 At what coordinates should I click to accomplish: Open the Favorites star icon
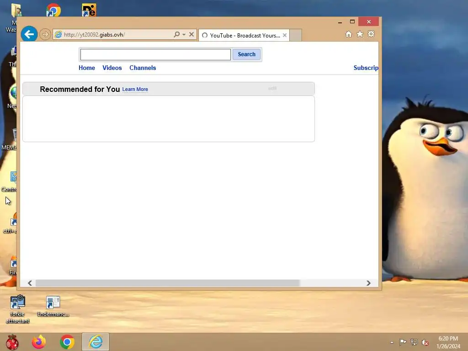point(360,34)
